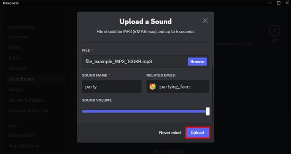Maximize the Discord window

click(x=279, y=3)
